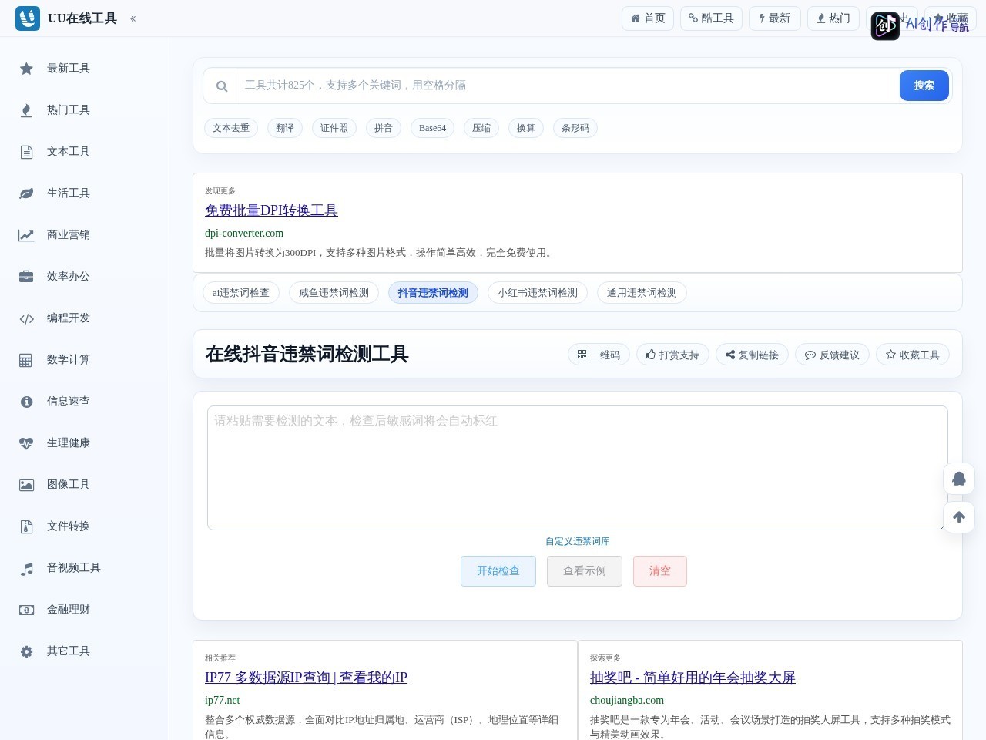Switch to 小红书违禁词检测 tab

tap(538, 293)
